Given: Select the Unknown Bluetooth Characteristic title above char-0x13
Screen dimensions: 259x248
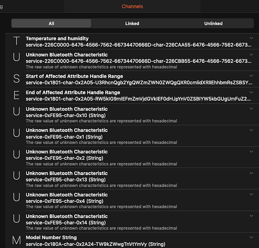Looking at the screenshot, I should pyautogui.click(x=66, y=173).
